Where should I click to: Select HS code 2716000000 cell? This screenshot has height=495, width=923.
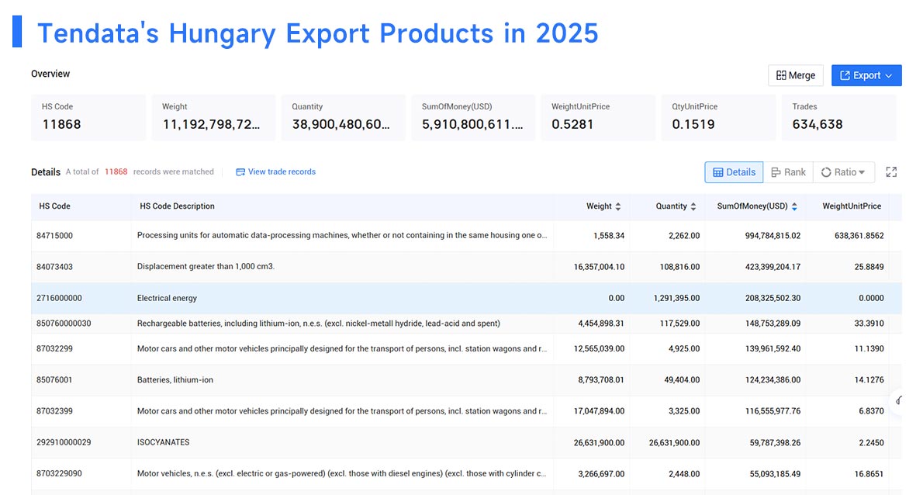(60, 298)
